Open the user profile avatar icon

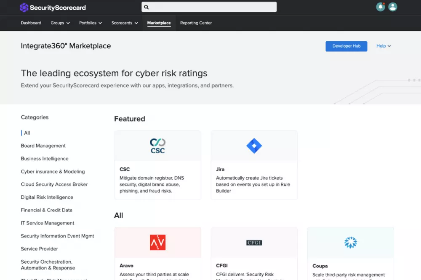click(x=392, y=7)
